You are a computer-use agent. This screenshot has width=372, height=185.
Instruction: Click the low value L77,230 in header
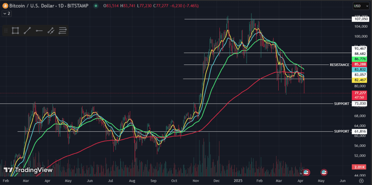(x=145, y=6)
